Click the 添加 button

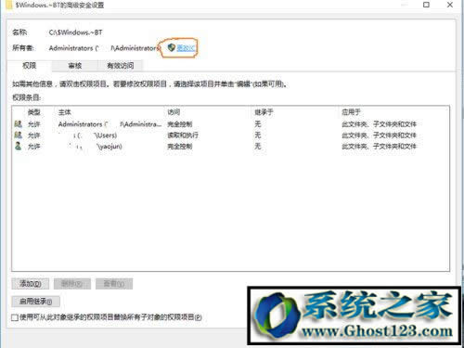[31, 284]
